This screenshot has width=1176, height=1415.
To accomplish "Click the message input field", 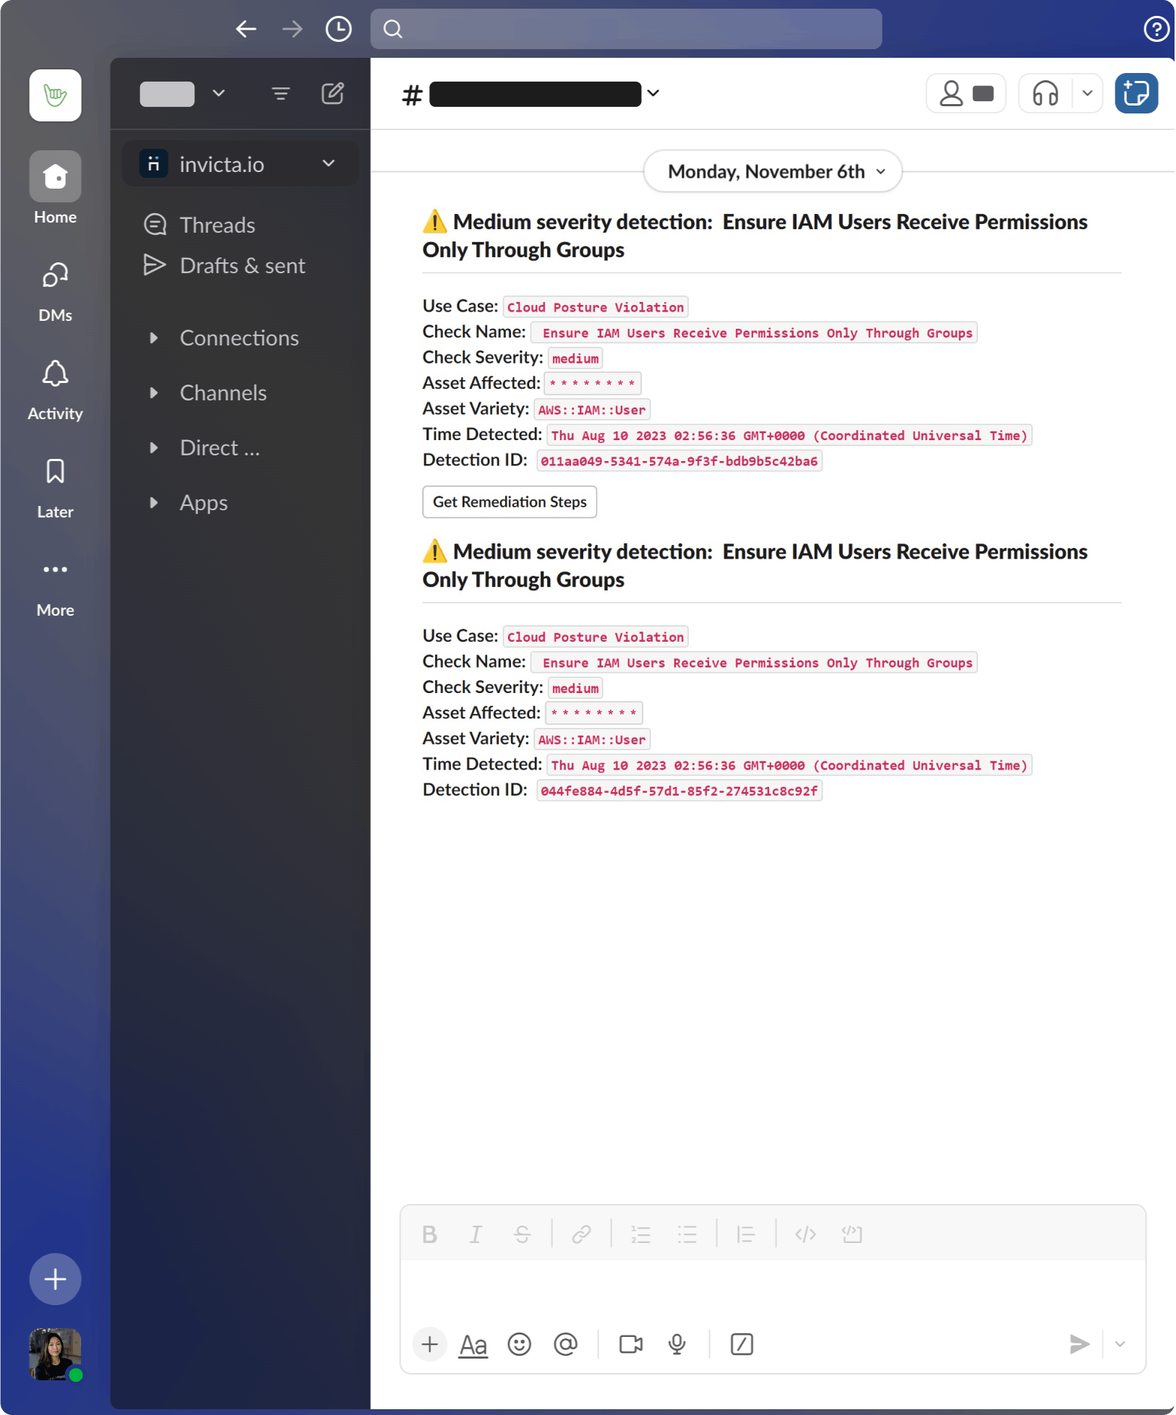I will point(773,1289).
